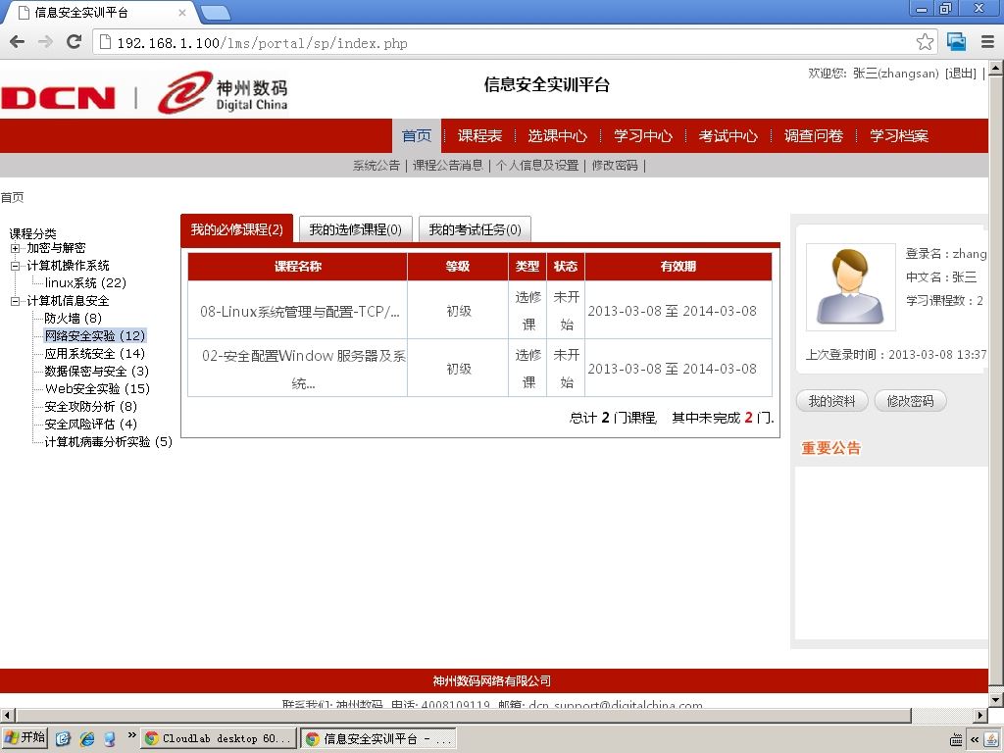The image size is (1004, 753).
Task: Click the user avatar picture
Action: click(850, 287)
